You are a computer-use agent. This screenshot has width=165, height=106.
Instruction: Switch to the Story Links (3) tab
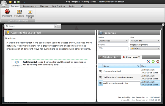pos(131,57)
